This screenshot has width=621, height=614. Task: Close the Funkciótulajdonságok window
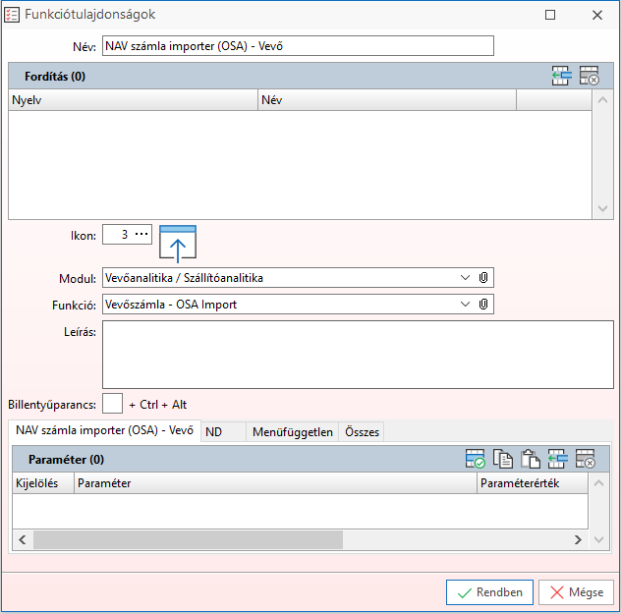pyautogui.click(x=597, y=15)
